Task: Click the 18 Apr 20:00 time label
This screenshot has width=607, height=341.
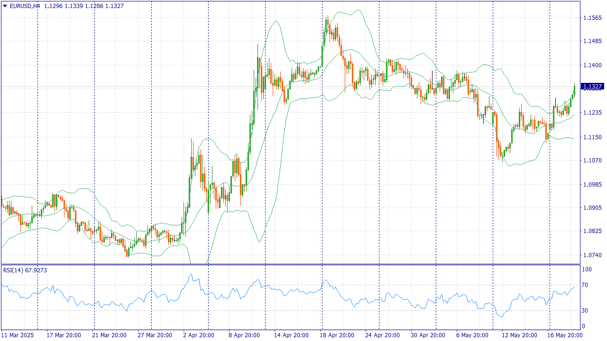Action: click(337, 335)
